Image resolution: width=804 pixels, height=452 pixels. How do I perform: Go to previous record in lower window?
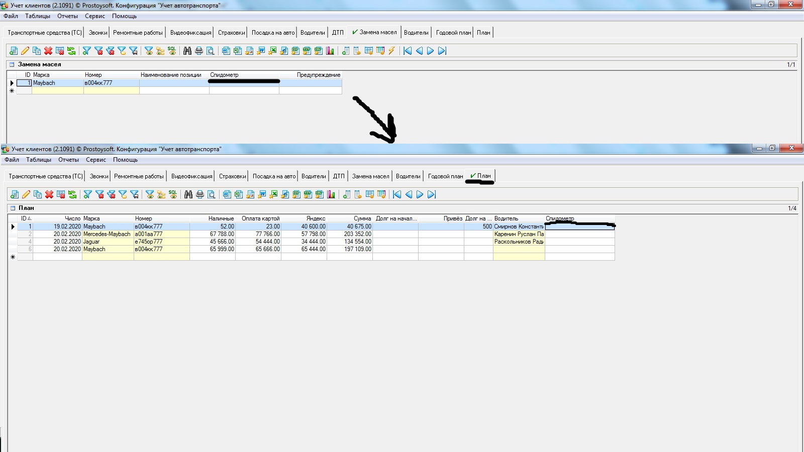click(x=409, y=194)
